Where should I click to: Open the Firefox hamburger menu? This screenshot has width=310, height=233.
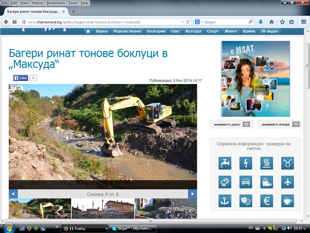(304, 22)
